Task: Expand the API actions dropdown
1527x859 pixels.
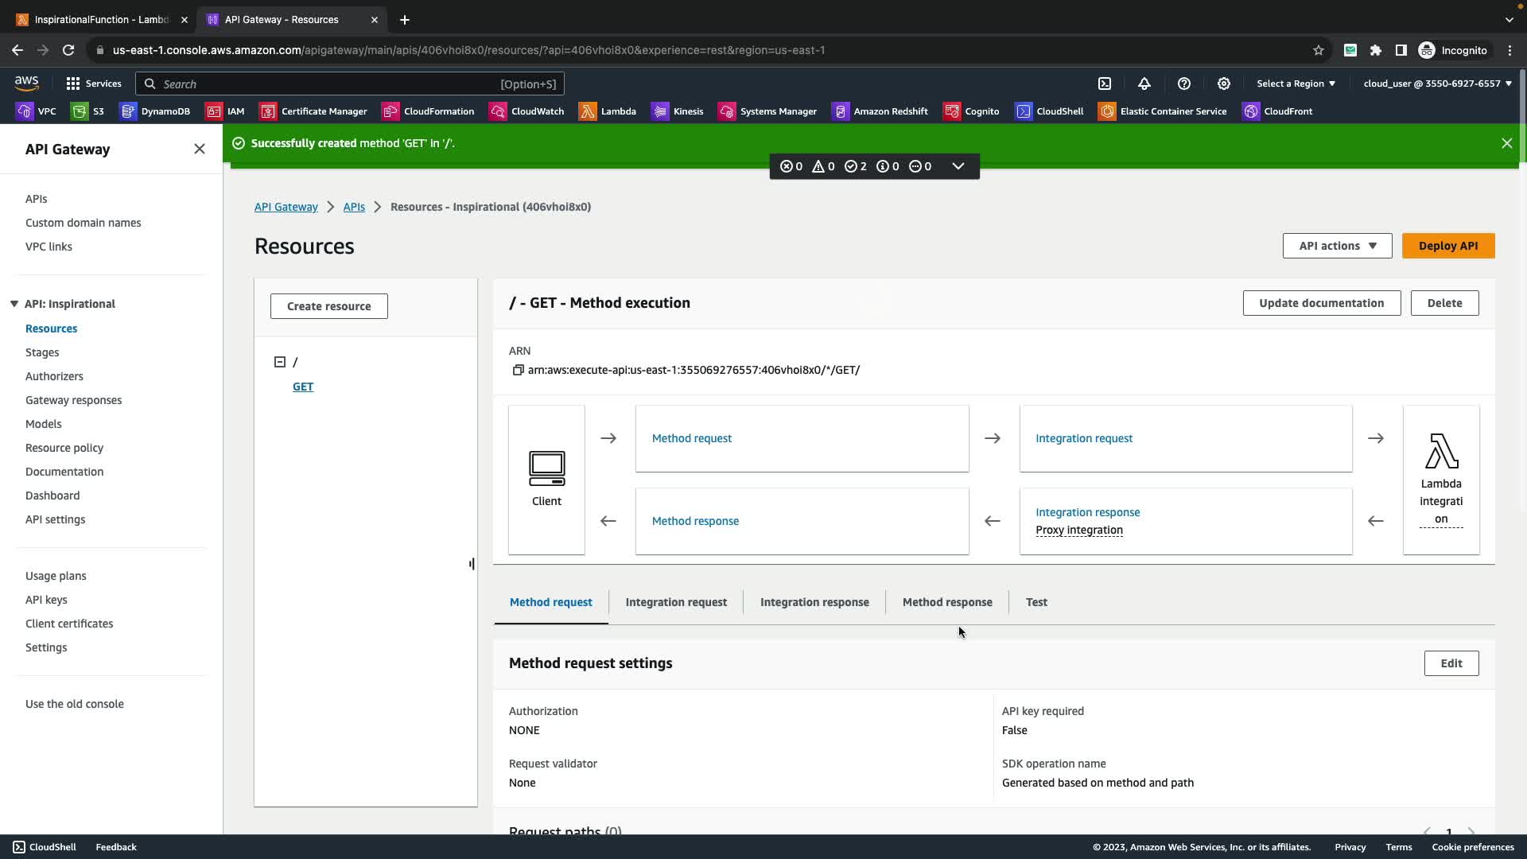Action: pyautogui.click(x=1337, y=246)
